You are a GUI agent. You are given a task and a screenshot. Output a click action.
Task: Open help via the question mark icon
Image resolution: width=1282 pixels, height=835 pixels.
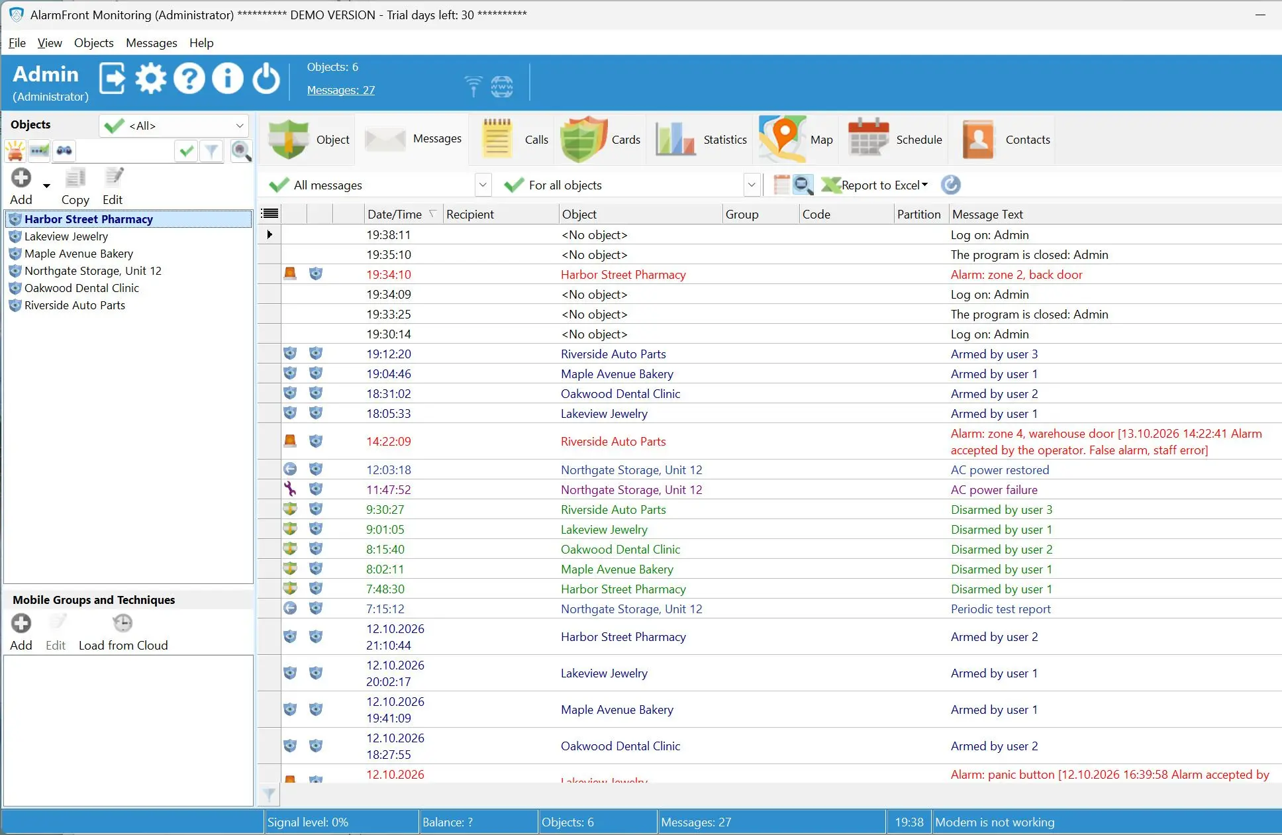point(189,79)
